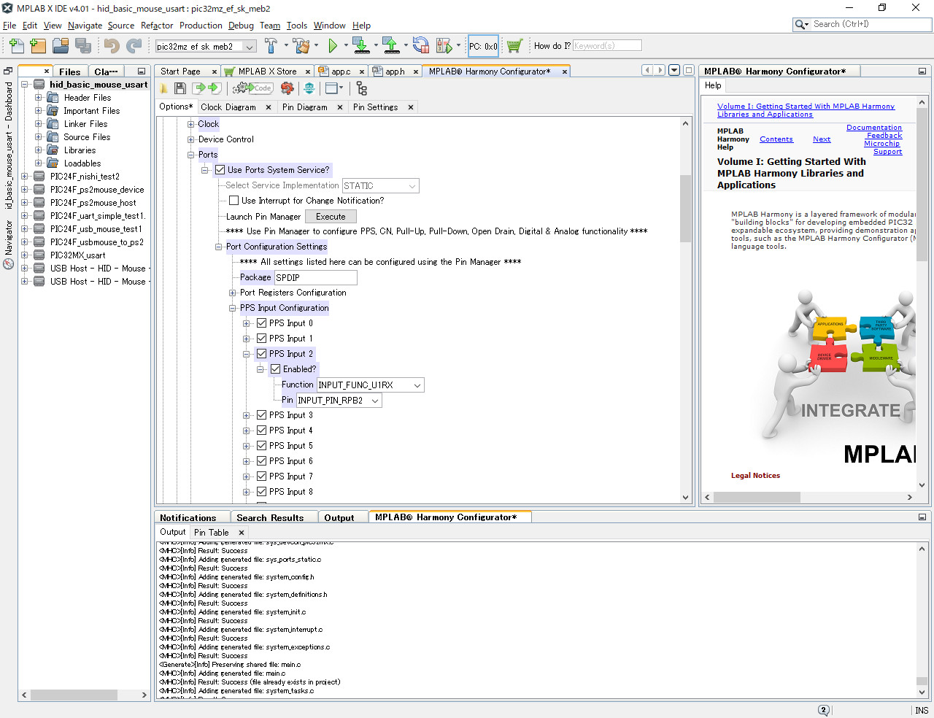Click the Package SPDIP input field
The height and width of the screenshot is (718, 934).
click(315, 277)
